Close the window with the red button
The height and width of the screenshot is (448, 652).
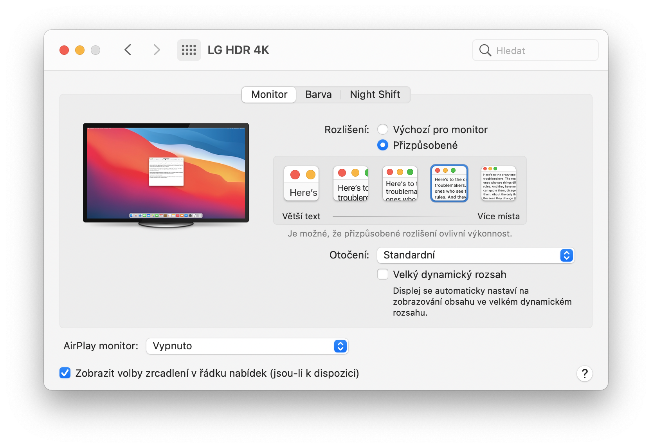point(64,50)
